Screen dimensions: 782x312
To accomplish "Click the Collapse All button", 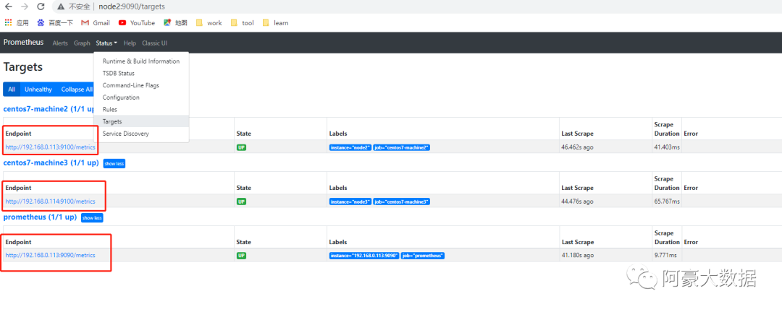I will [76, 90].
